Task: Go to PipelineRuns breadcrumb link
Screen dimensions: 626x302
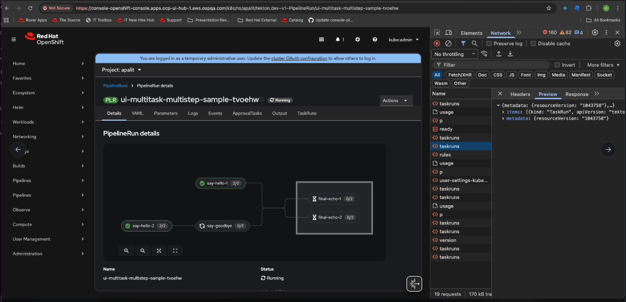Action: [x=116, y=86]
